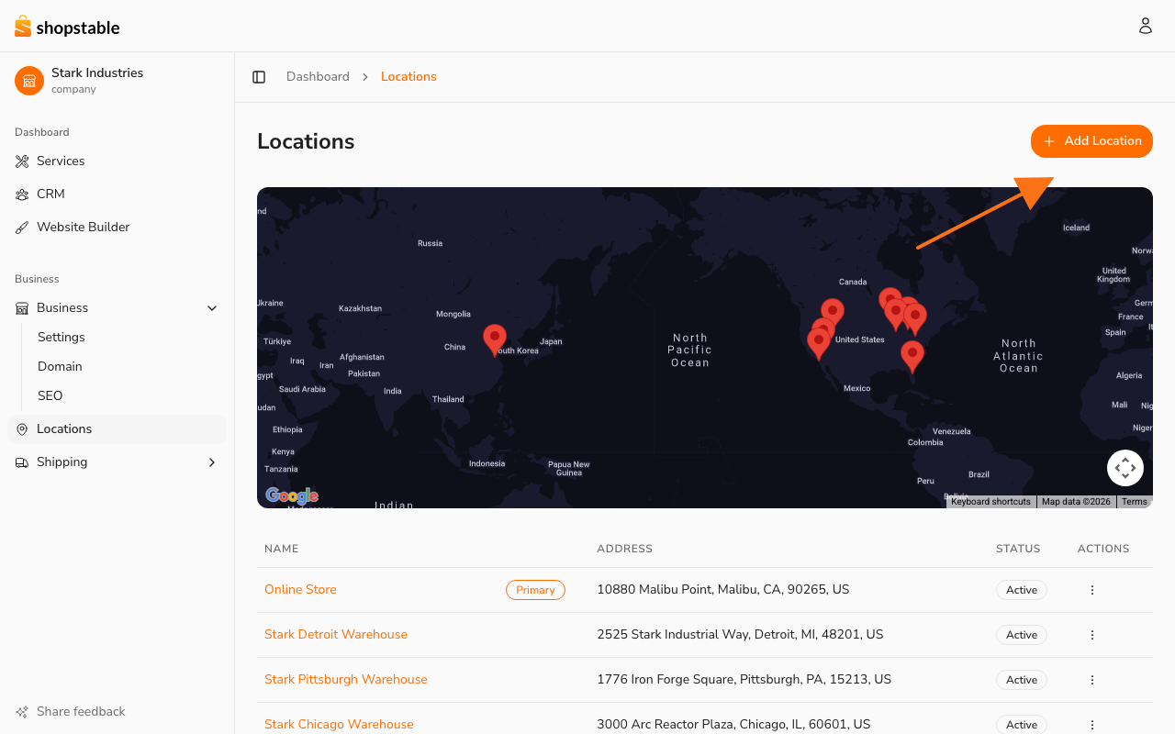Click the address 10880 Malibu Point
Screen dimensions: 1175x734
[x=723, y=590]
